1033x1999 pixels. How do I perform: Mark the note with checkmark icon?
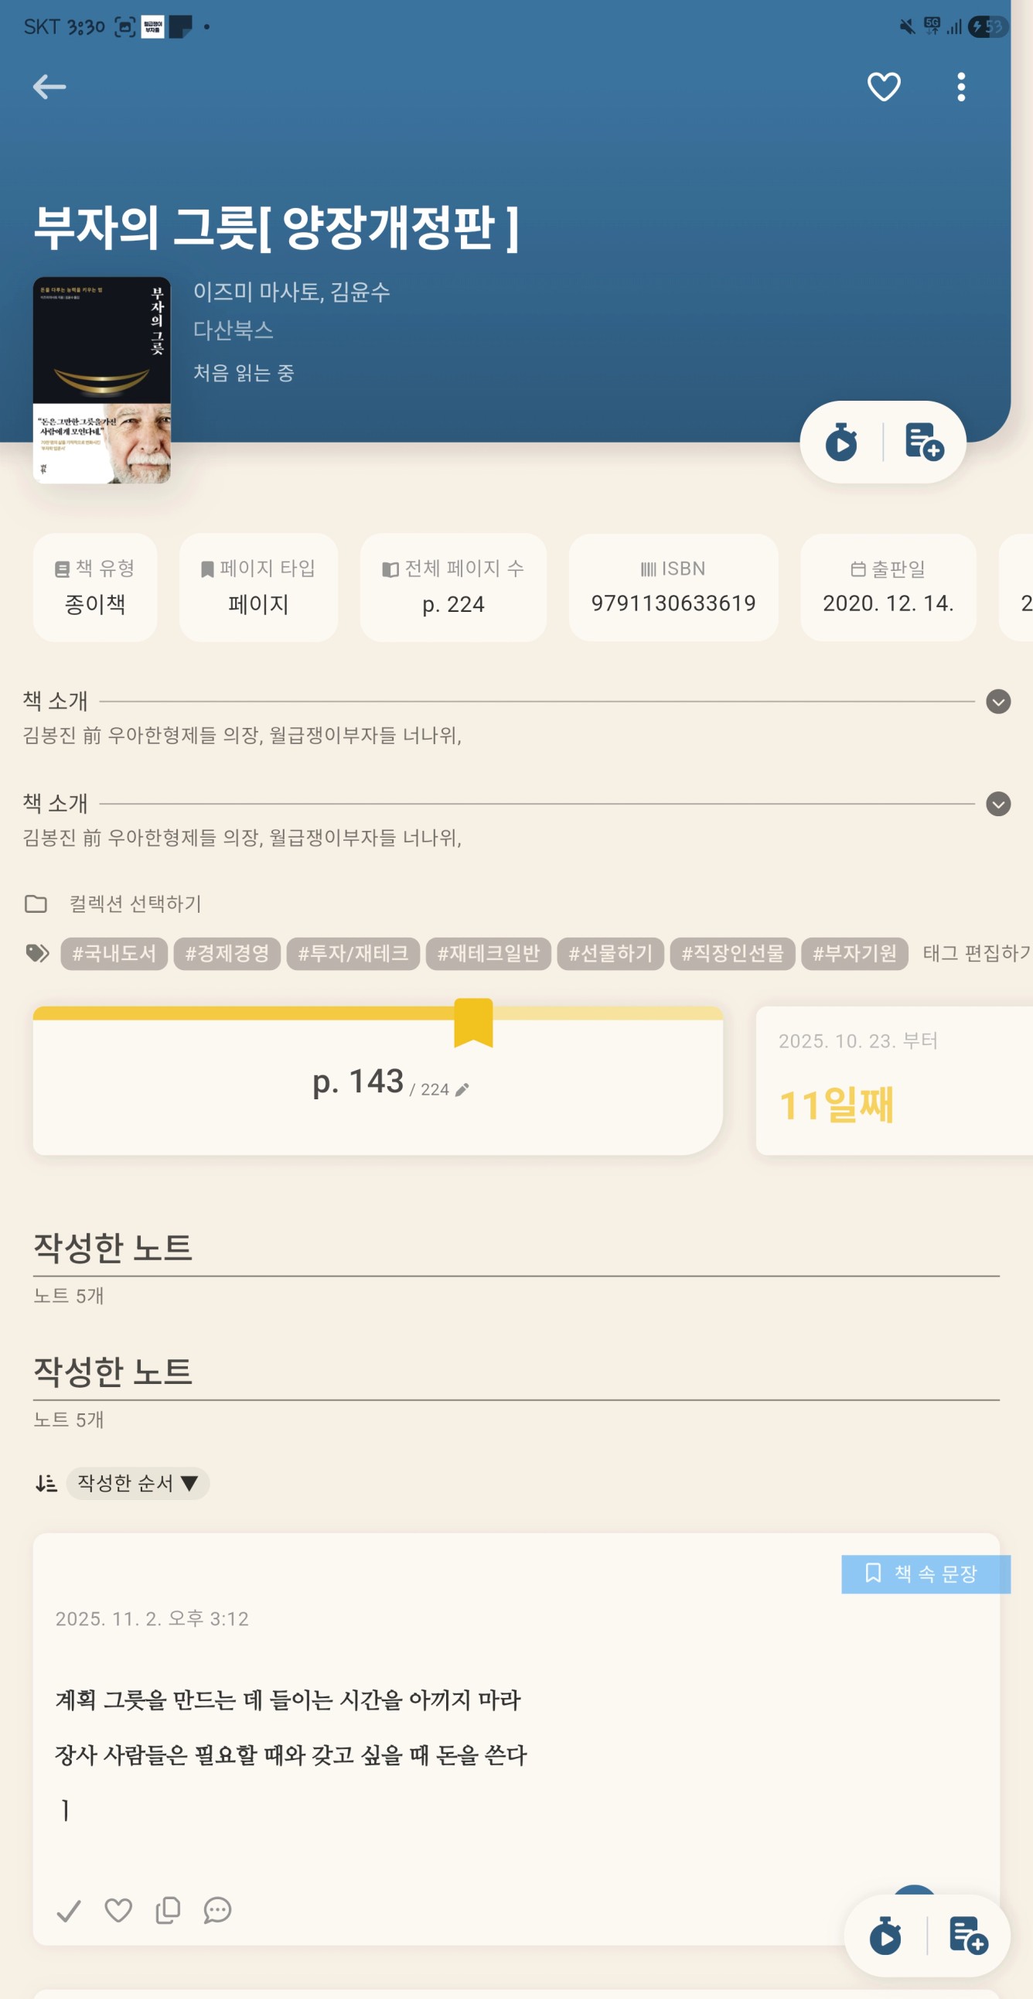click(69, 1910)
